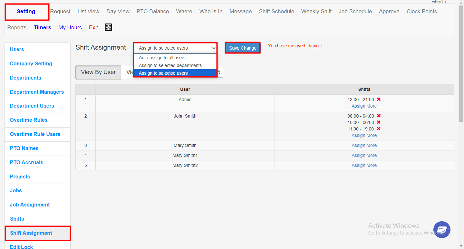The height and width of the screenshot is (249, 464).
Task: Select Assign to selected departments option
Action: pos(170,65)
